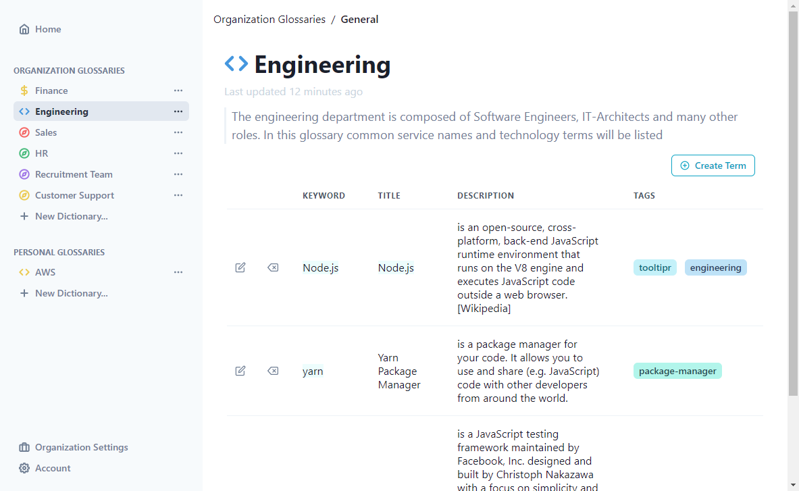Image resolution: width=799 pixels, height=491 pixels.
Task: Click the edit icon for Node.js term
Action: [240, 267]
